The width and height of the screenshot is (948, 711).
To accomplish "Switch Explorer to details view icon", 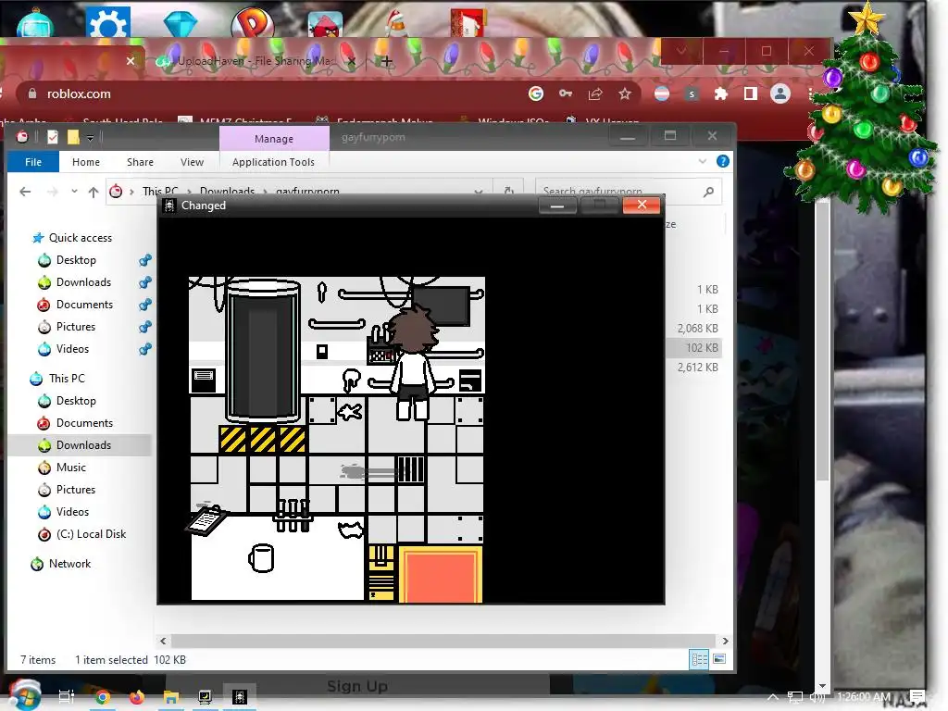I will click(x=700, y=659).
